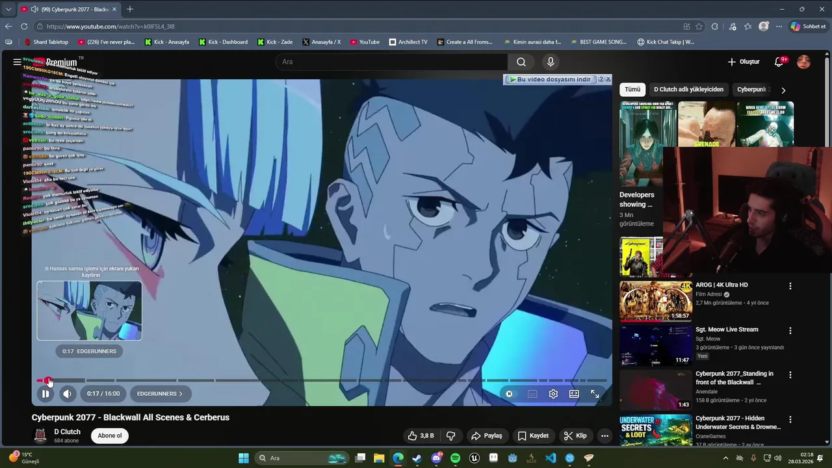
Task: Pause the video playback
Action: [45, 394]
